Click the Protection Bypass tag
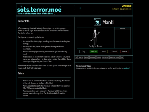 [115, 58]
